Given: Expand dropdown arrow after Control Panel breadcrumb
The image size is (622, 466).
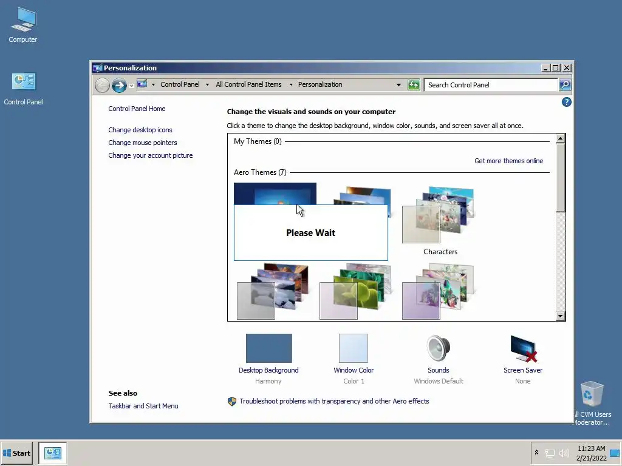Looking at the screenshot, I should tap(207, 84).
